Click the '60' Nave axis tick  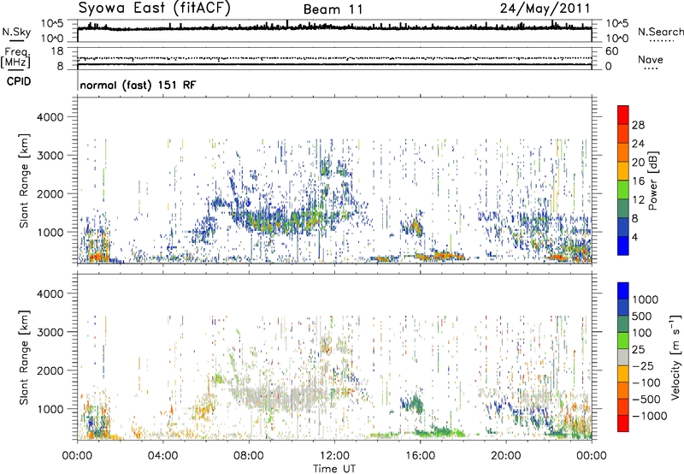point(611,51)
